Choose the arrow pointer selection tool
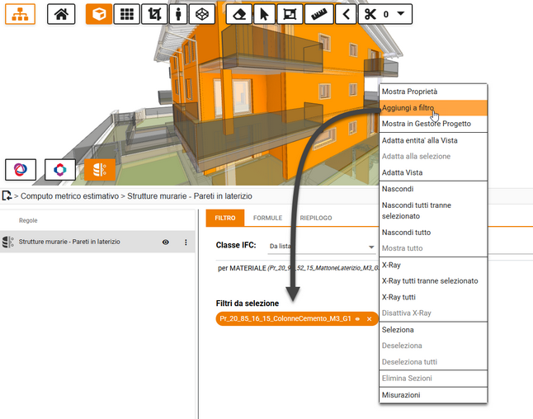This screenshot has height=419, width=533. (264, 14)
